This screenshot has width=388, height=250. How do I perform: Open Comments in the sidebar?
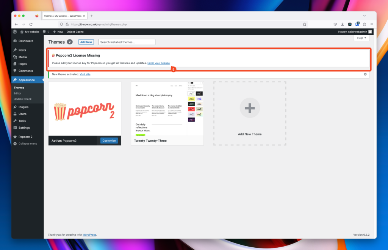(x=26, y=71)
